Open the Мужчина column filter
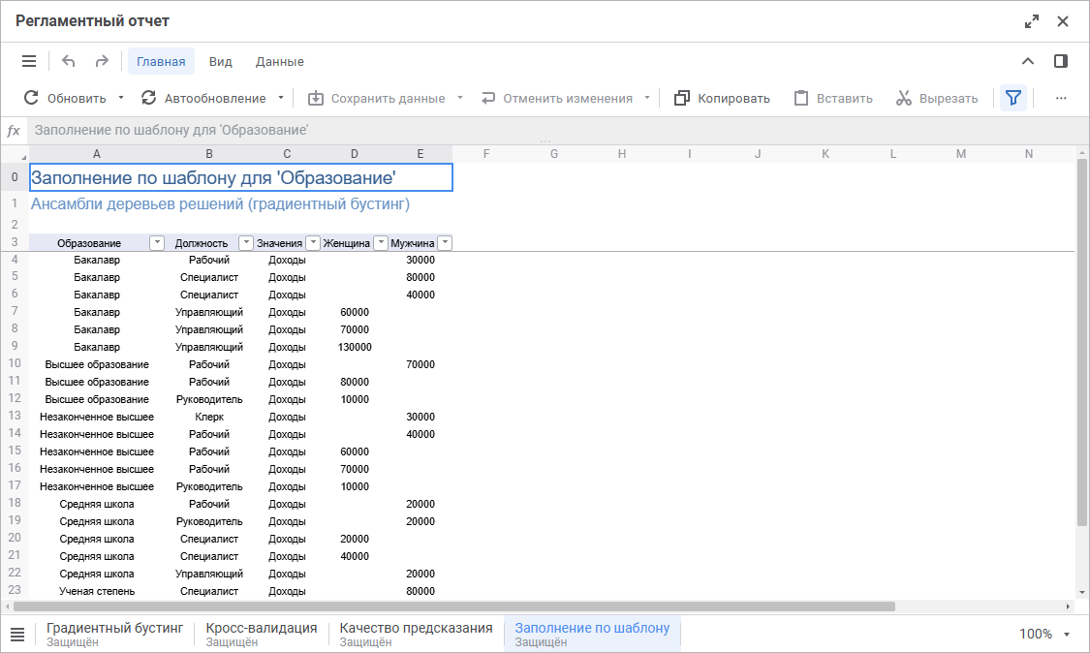 coord(445,243)
